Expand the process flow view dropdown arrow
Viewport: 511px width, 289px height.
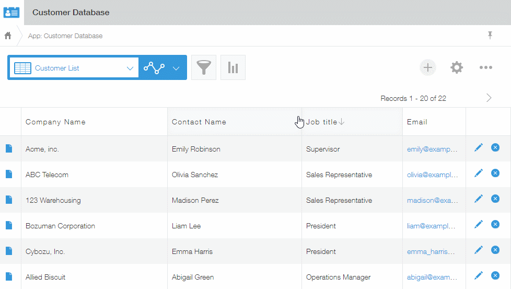point(176,68)
